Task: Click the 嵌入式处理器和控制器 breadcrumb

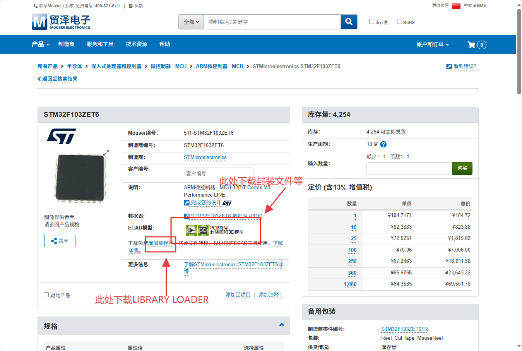Action: [116, 67]
